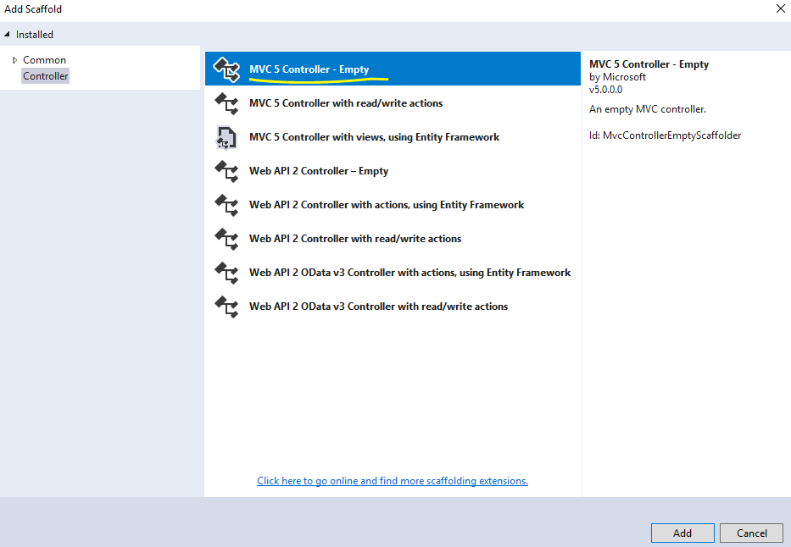Image resolution: width=791 pixels, height=547 pixels.
Task: Click the 'by Microsoft' text
Action: point(617,77)
